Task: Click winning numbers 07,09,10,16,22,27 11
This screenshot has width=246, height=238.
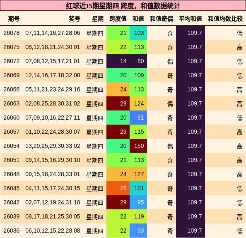Action: tap(53, 118)
